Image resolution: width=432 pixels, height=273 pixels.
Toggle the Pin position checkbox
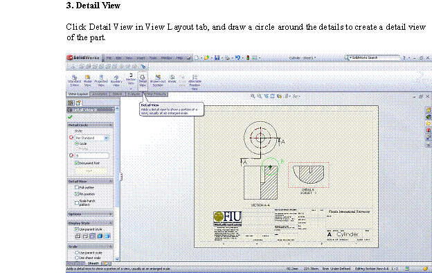(x=77, y=194)
